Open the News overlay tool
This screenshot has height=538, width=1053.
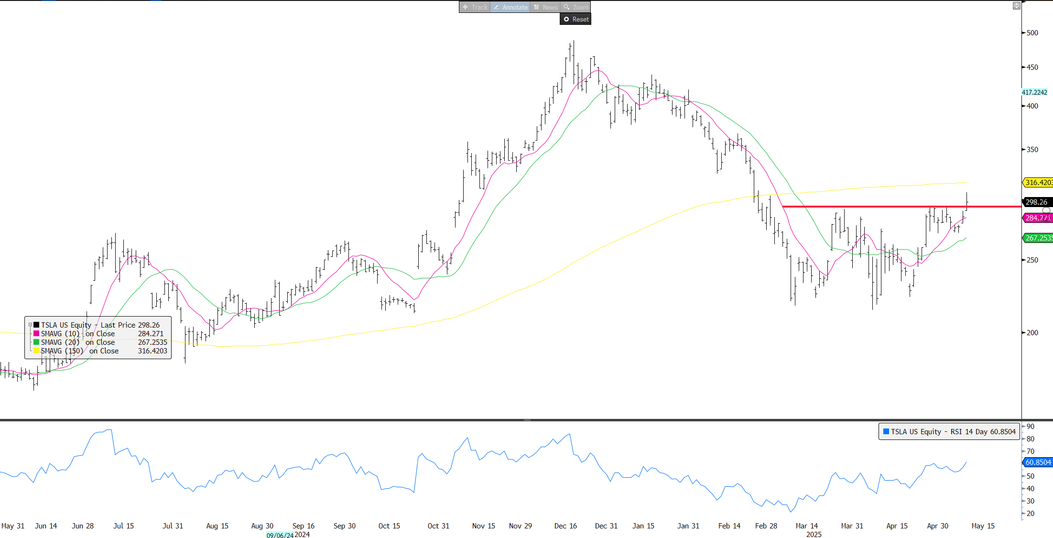(x=545, y=7)
